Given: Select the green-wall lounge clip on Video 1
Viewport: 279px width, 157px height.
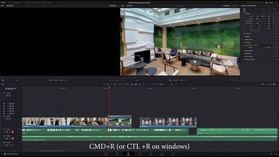Looking at the screenshot, I should click(119, 121).
